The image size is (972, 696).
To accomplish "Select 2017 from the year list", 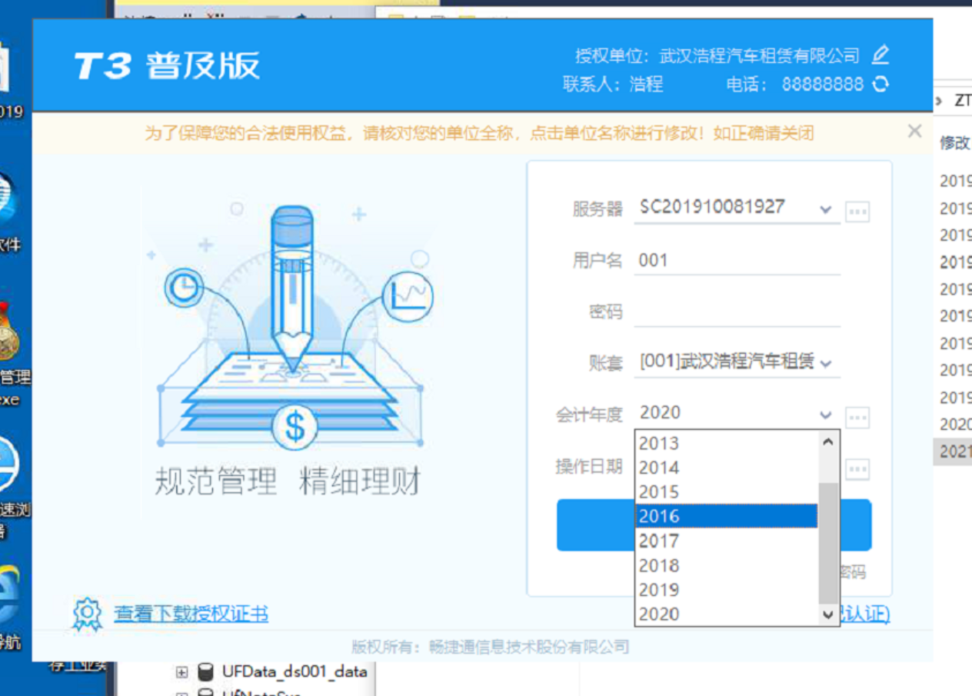I will [x=727, y=541].
